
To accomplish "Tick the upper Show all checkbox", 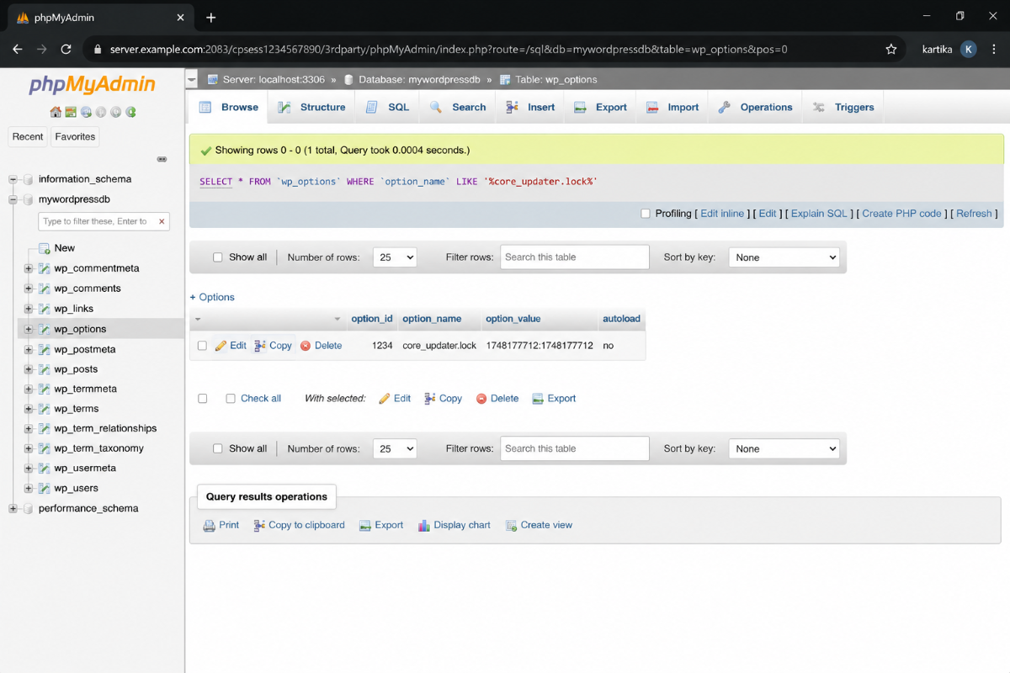I will pos(218,257).
